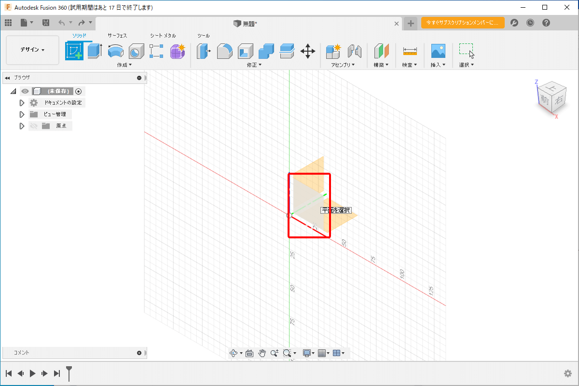Click the Extrude tool icon
The width and height of the screenshot is (579, 386).
95,51
